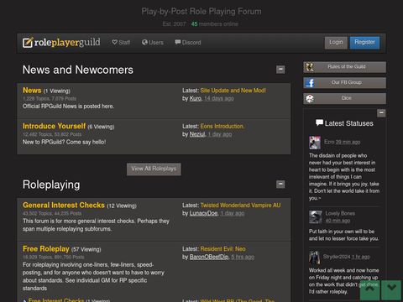
Task: Collapse the Latest Statuses panel
Action: [x=381, y=113]
